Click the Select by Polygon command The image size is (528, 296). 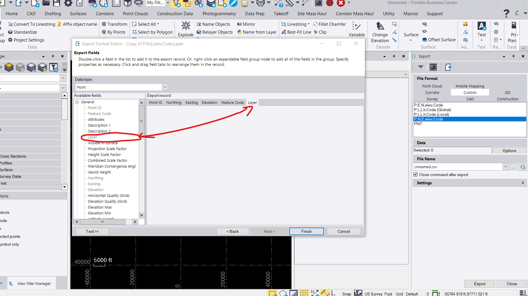(152, 32)
